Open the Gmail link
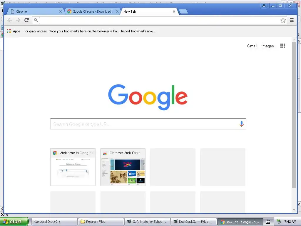Screen dimensions: 301x226 (252, 46)
